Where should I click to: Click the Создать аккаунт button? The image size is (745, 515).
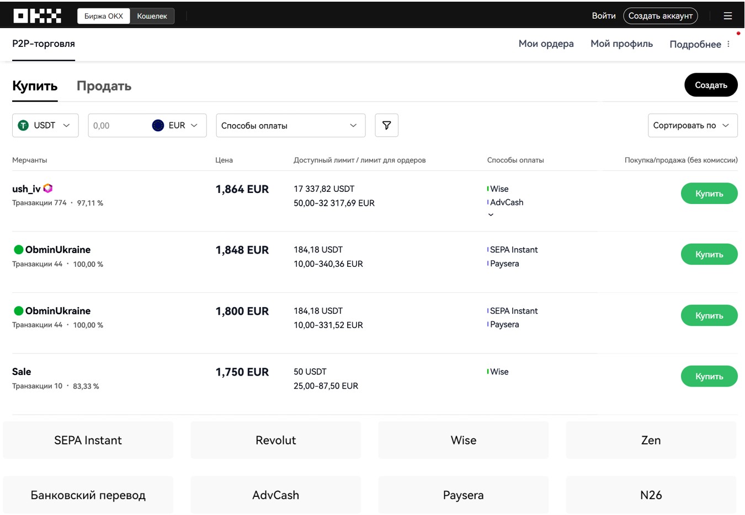(660, 16)
